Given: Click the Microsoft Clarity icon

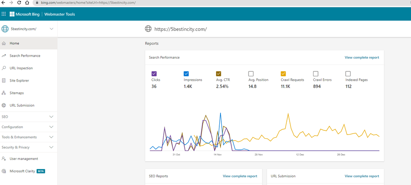Looking at the screenshot, I should (x=4, y=171).
